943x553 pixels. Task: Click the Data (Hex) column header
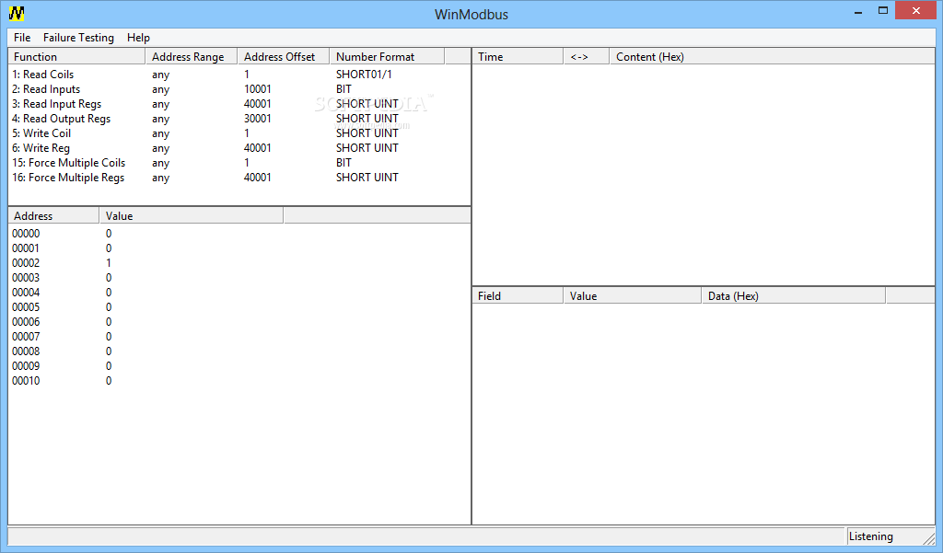[x=793, y=295]
